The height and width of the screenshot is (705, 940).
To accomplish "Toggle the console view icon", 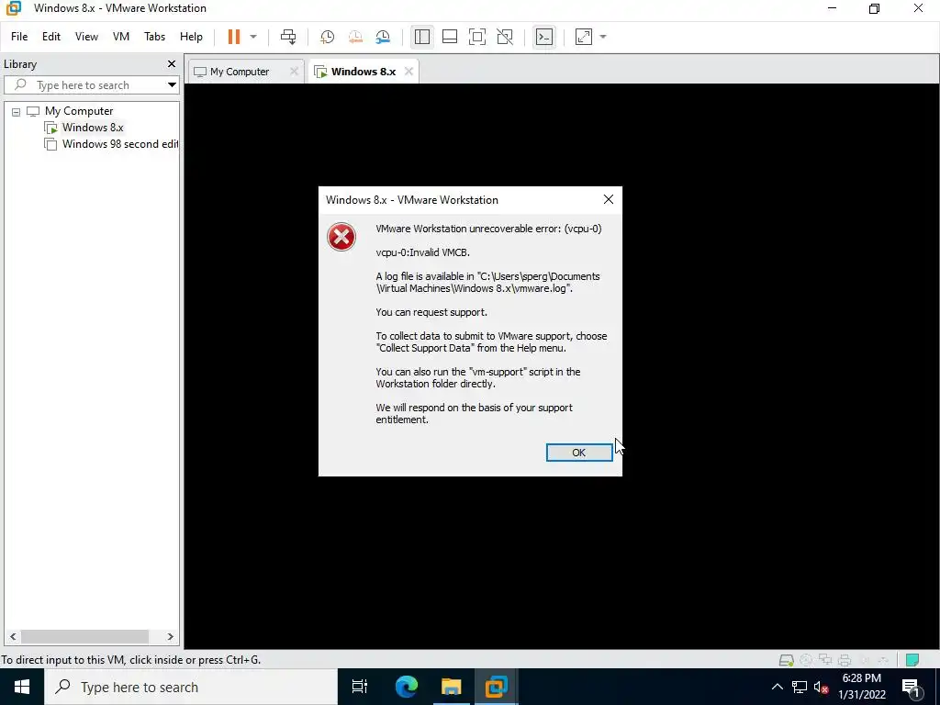I will (543, 37).
